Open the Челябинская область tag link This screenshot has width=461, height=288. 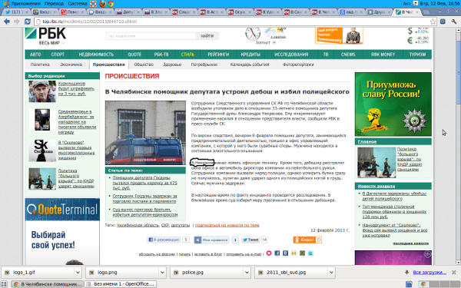[x=138, y=225]
